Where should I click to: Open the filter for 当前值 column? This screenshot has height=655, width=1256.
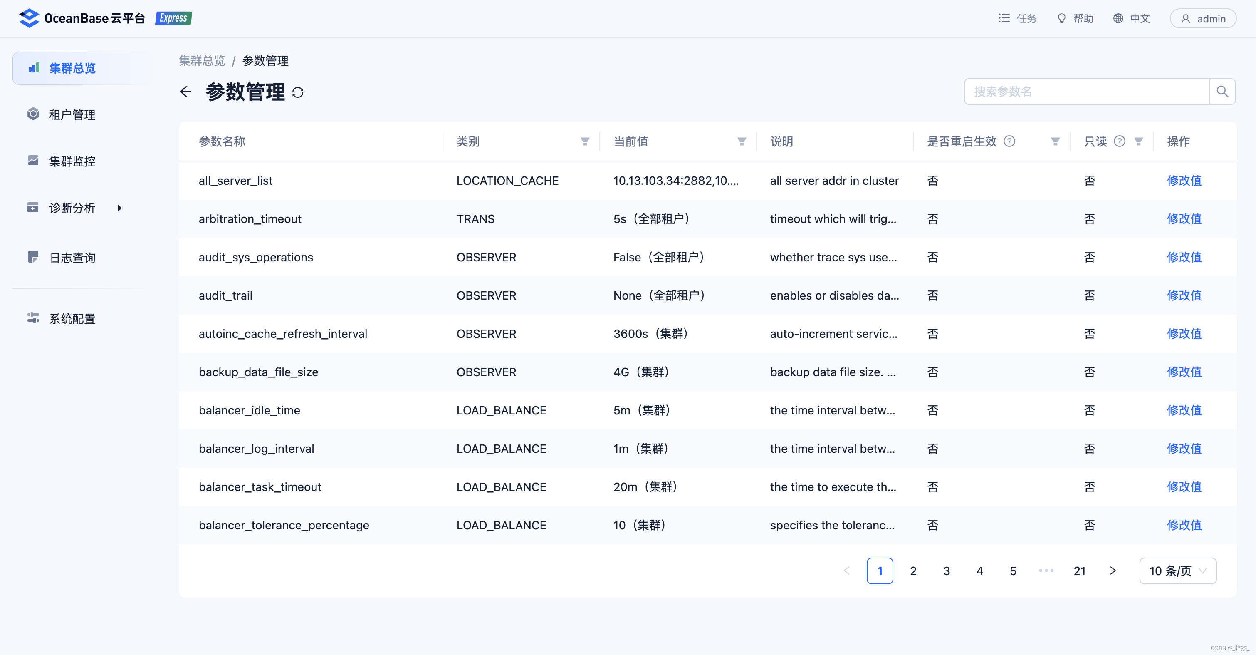(741, 141)
